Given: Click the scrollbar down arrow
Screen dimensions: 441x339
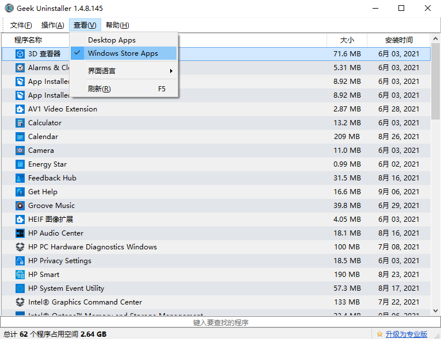Looking at the screenshot, I should coord(435,311).
